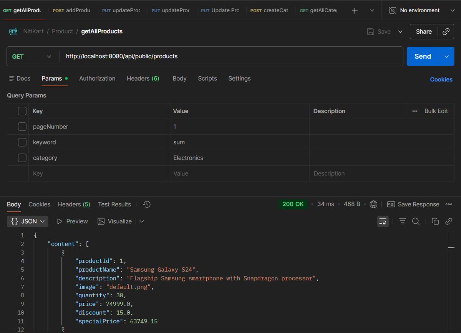Open response more options ellipsis
The width and height of the screenshot is (461, 333).
(449, 204)
